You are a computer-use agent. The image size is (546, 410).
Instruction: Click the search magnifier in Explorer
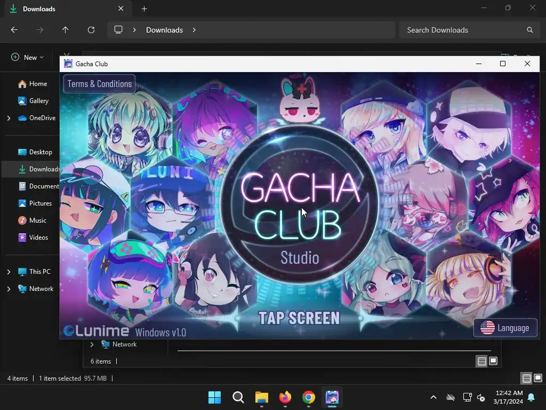click(529, 30)
